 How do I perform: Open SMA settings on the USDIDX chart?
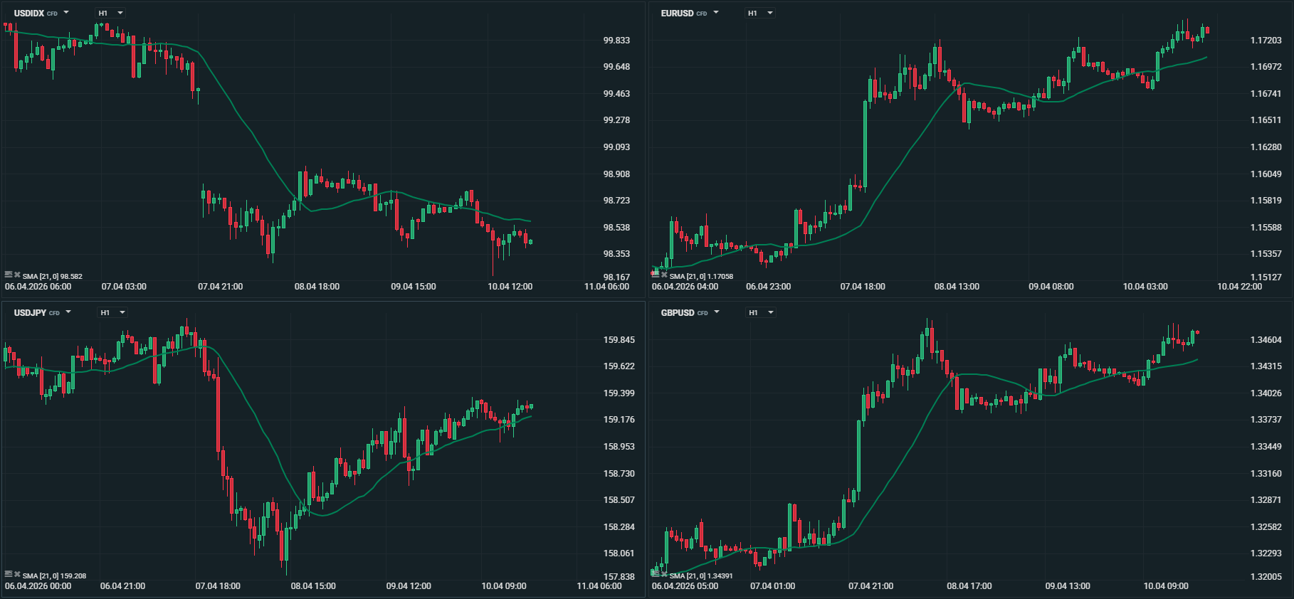coord(9,275)
